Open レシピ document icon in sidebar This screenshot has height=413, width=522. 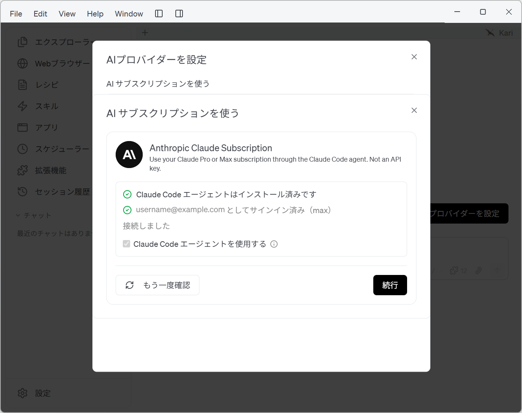click(x=23, y=85)
